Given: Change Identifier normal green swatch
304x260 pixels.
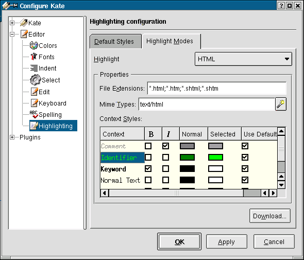Looking at the screenshot, I should pos(187,158).
